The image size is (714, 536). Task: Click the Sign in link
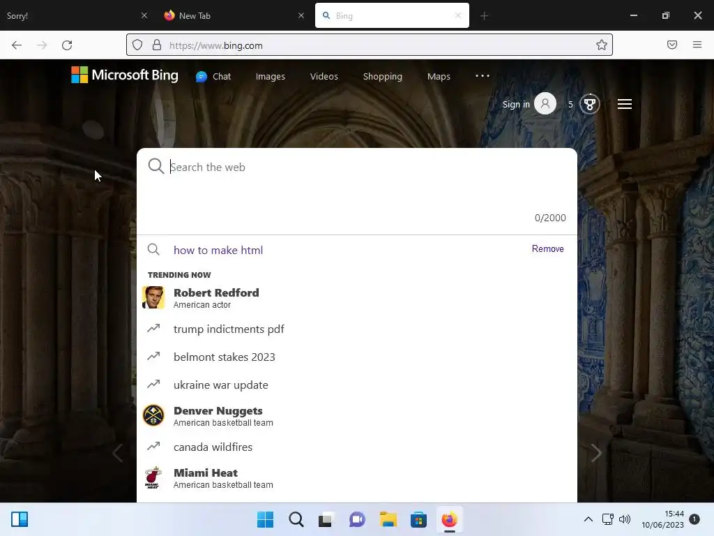tap(516, 105)
